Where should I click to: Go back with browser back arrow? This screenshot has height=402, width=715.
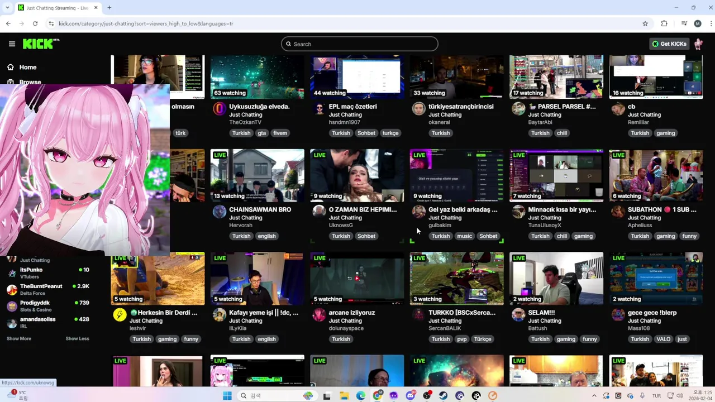[8, 23]
